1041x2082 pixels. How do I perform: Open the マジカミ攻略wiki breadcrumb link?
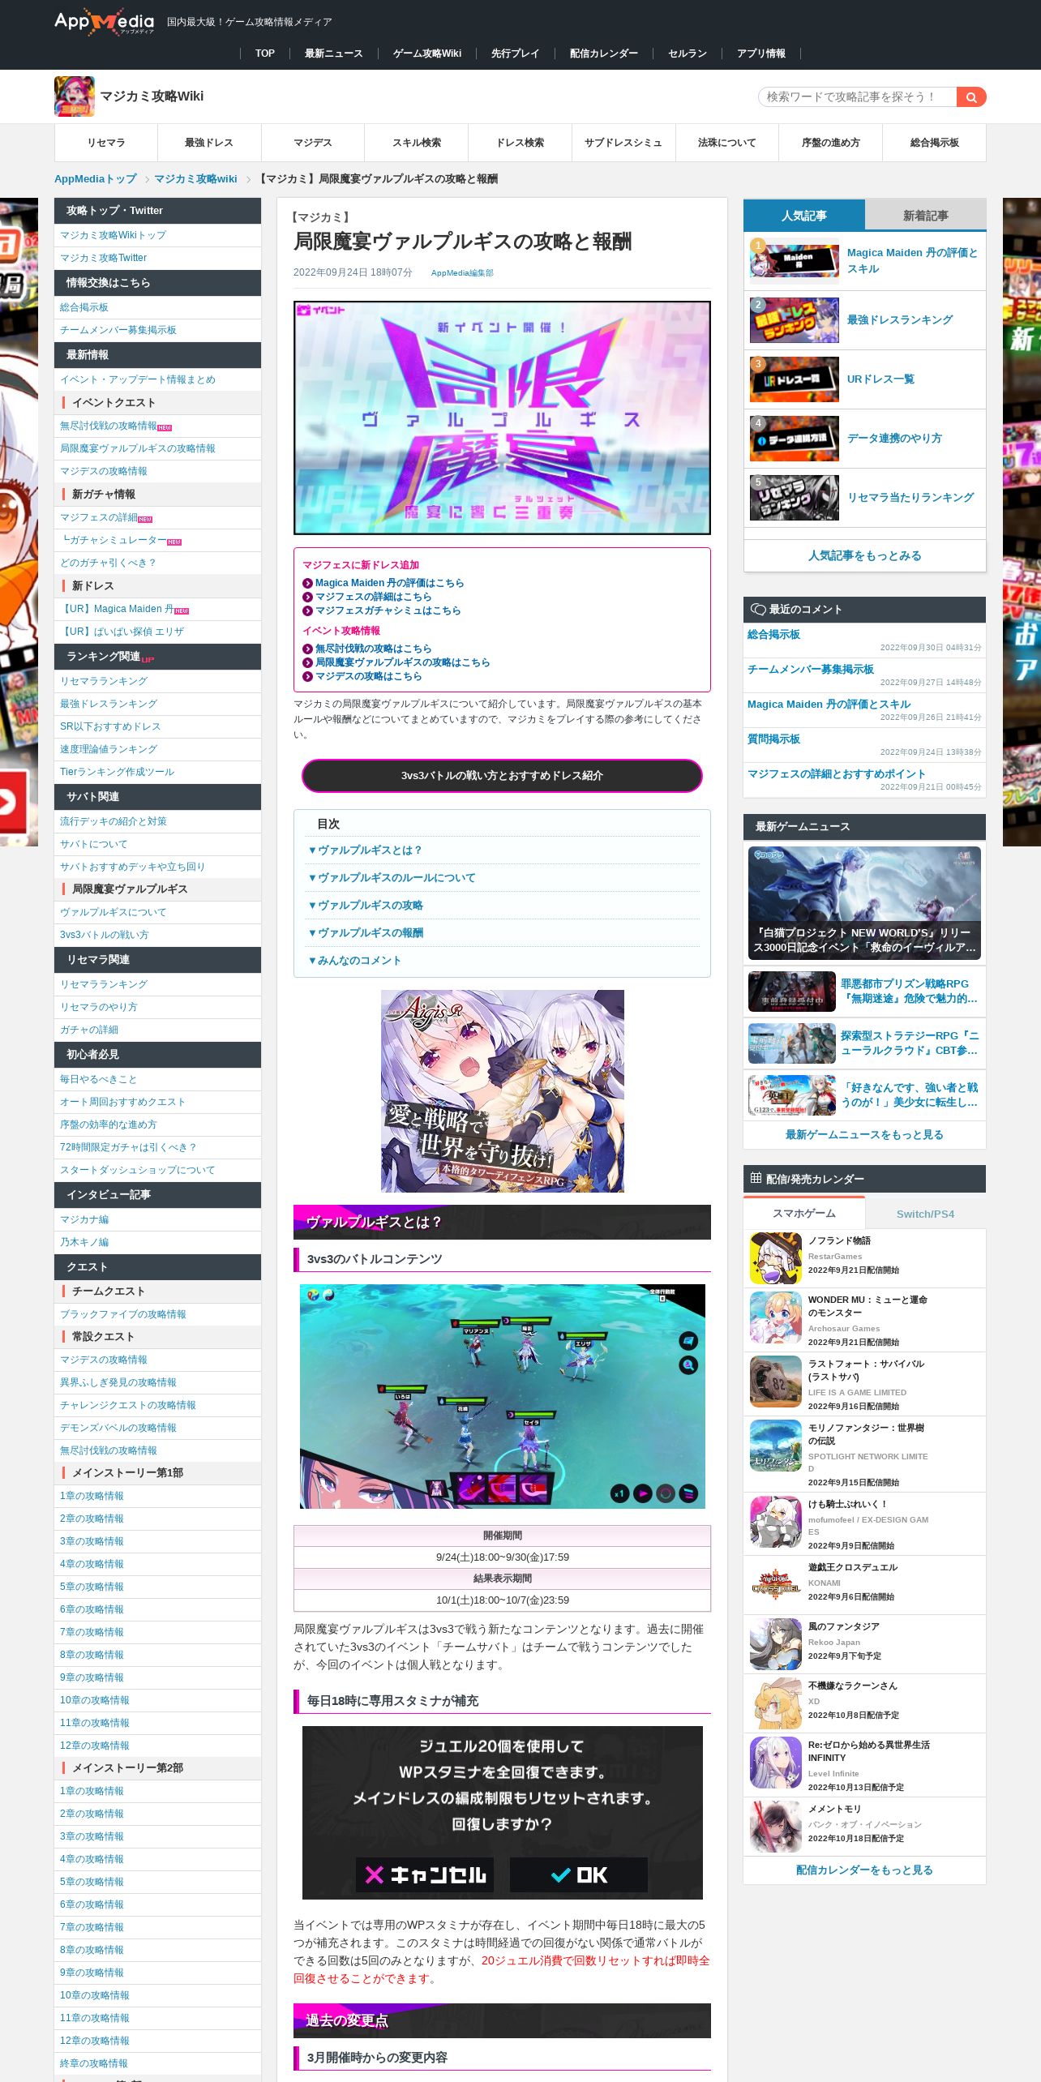[195, 179]
